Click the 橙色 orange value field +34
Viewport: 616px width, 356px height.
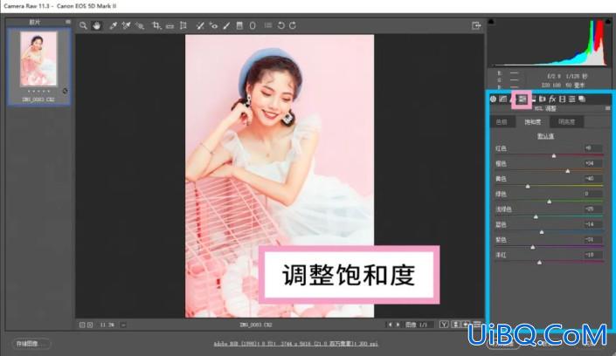[x=592, y=163]
